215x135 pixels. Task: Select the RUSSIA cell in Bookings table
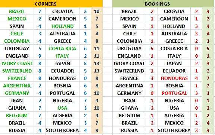(x=129, y=131)
